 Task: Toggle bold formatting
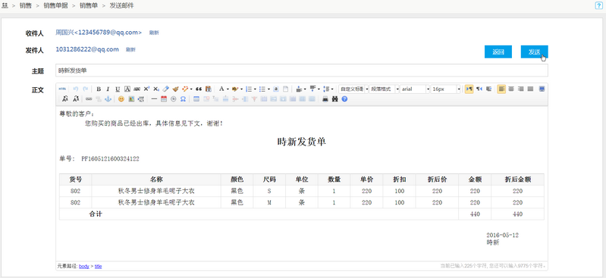click(99, 89)
